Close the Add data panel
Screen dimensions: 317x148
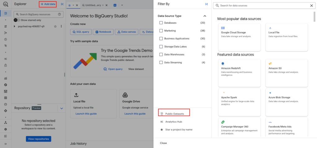163,143
